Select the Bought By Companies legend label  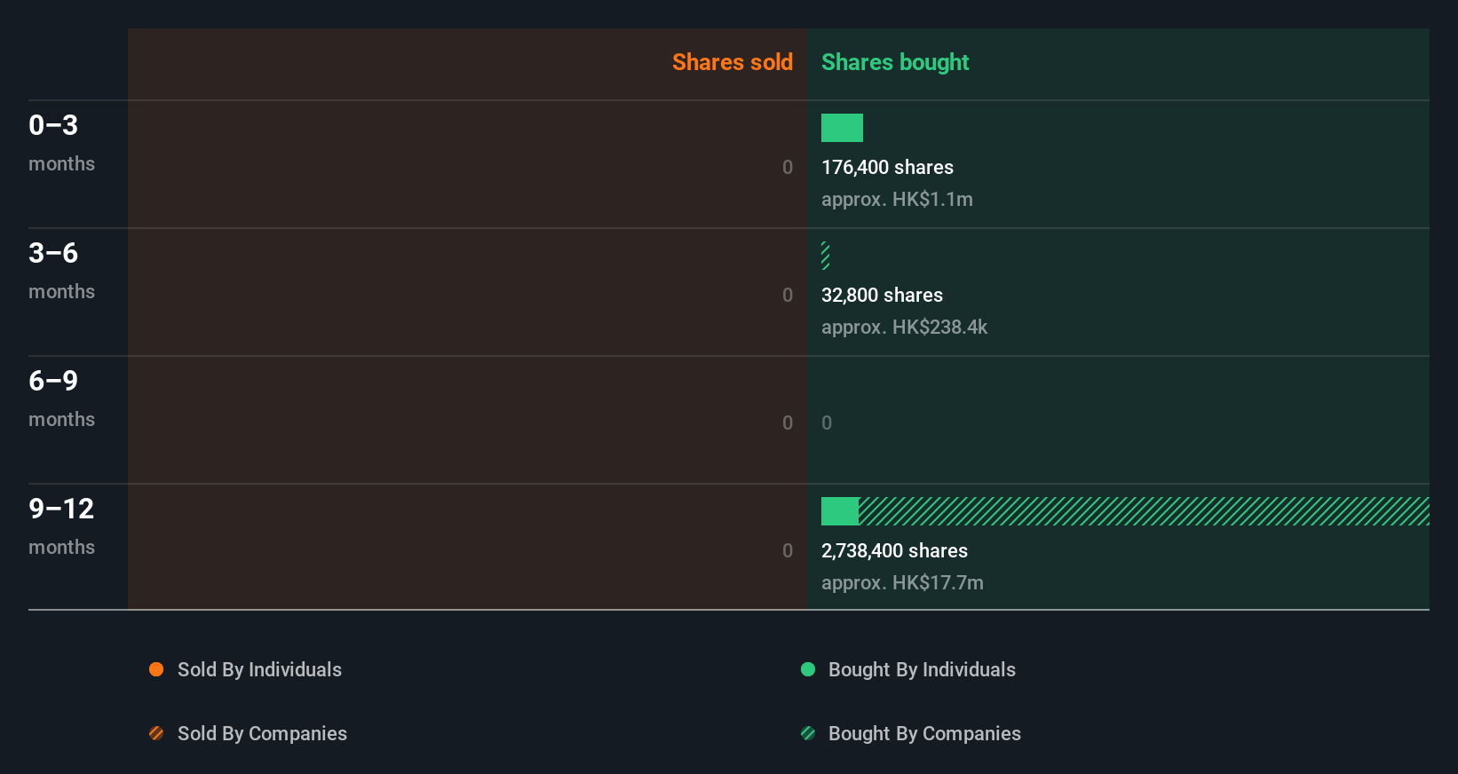924,733
